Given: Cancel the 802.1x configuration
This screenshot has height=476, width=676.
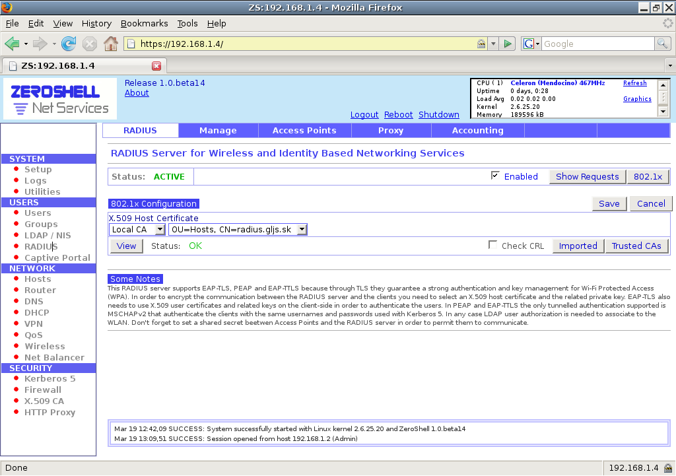Looking at the screenshot, I should point(651,203).
